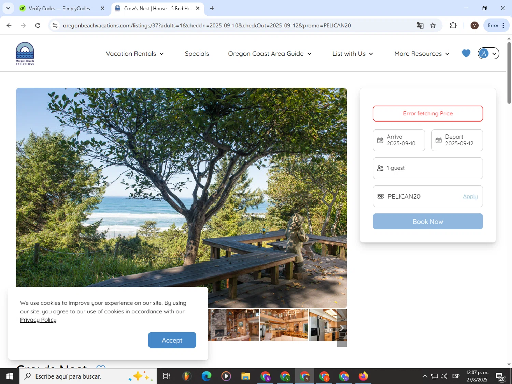Expand the Oregon Coast Area Guide menu
The width and height of the screenshot is (512, 384).
(270, 54)
